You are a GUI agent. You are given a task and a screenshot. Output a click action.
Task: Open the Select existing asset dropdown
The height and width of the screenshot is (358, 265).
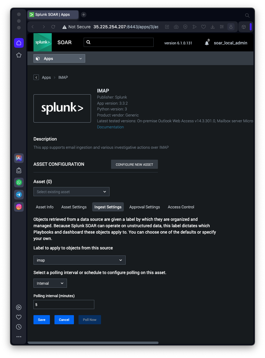pos(71,192)
